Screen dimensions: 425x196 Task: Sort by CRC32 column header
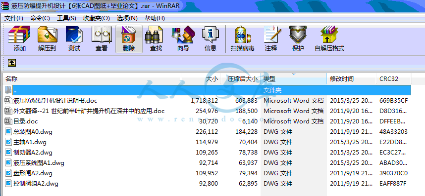coord(394,79)
